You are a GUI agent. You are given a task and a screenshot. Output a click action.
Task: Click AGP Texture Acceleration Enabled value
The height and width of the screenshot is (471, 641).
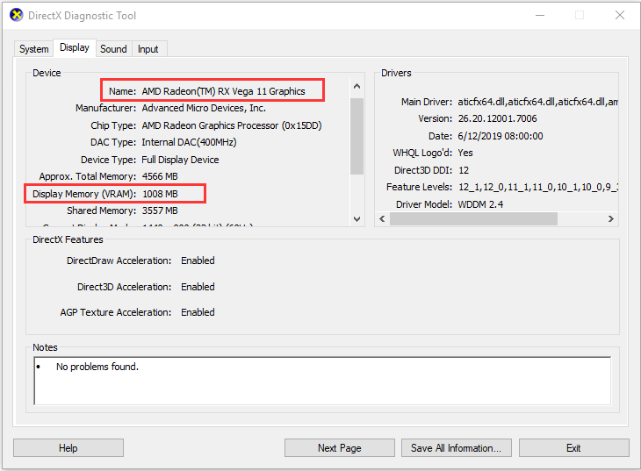coord(198,312)
